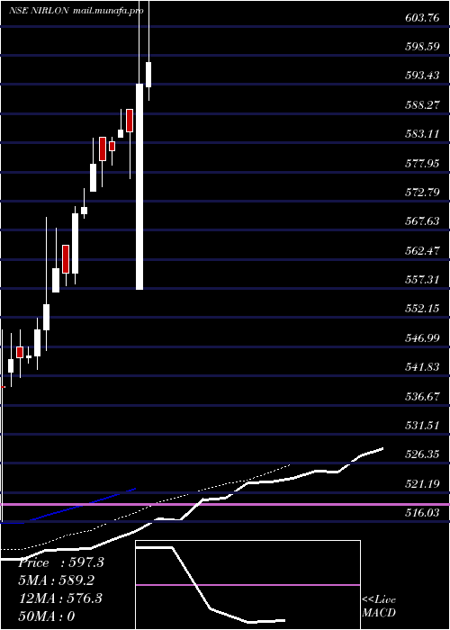Click the 562.47 price axis label

click(x=421, y=251)
